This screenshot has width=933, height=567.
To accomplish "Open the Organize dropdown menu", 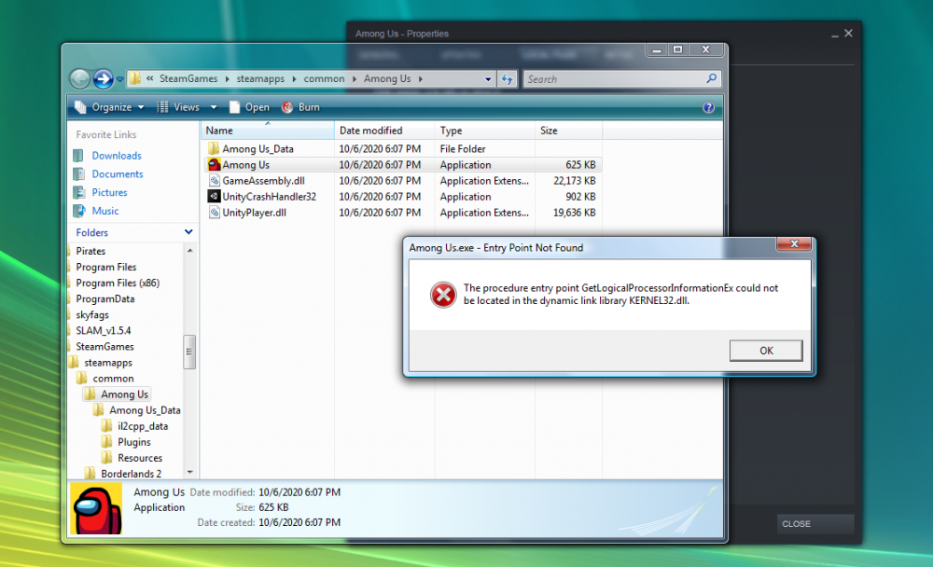I will click(x=110, y=107).
